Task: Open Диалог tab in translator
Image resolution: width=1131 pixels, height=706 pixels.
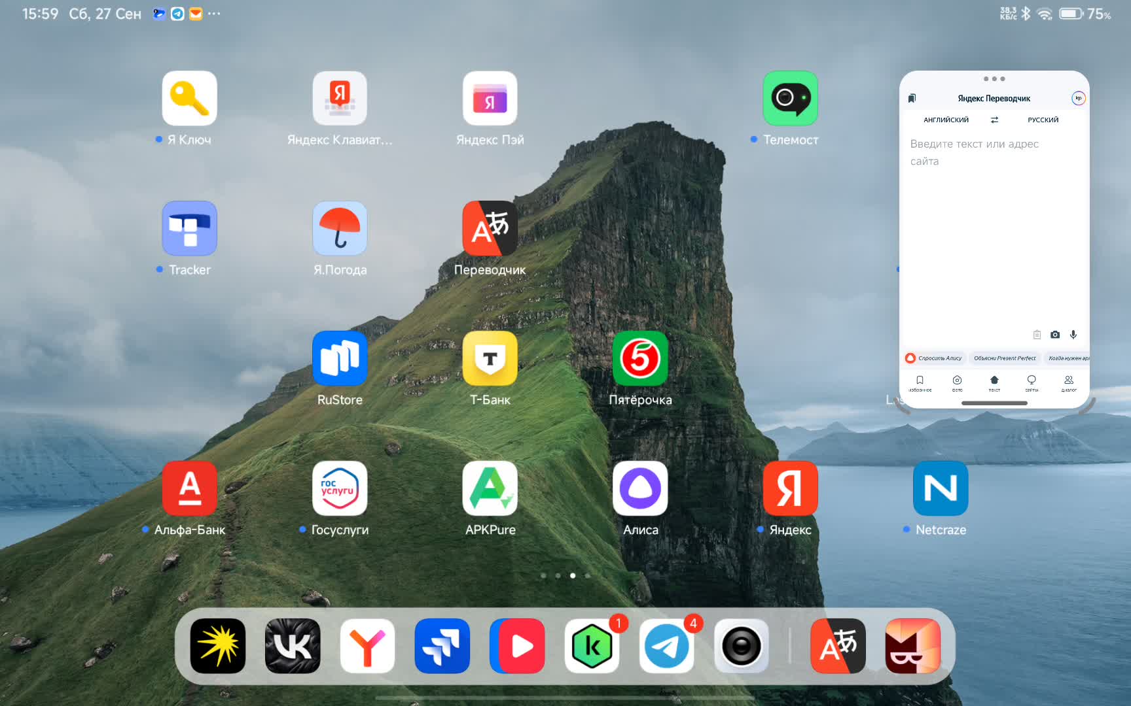Action: (x=1069, y=383)
